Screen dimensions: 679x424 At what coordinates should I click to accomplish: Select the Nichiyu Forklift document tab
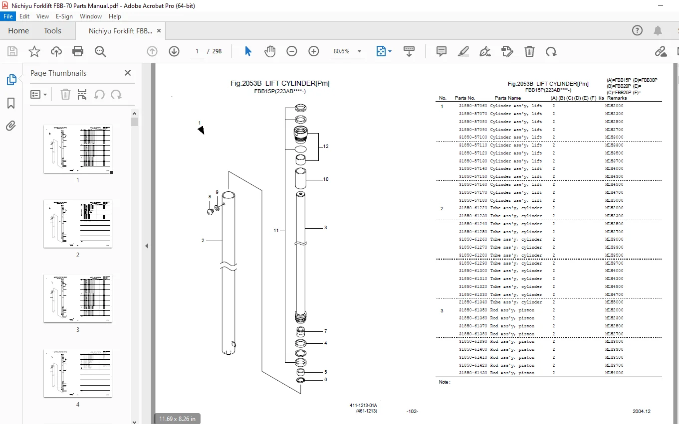[x=120, y=31]
